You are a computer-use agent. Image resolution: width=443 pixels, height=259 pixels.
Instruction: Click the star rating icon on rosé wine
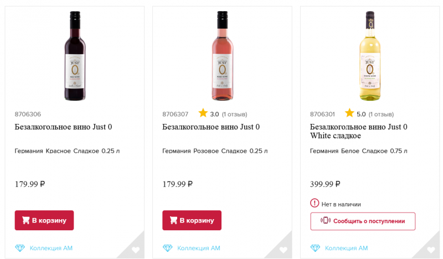click(x=203, y=113)
